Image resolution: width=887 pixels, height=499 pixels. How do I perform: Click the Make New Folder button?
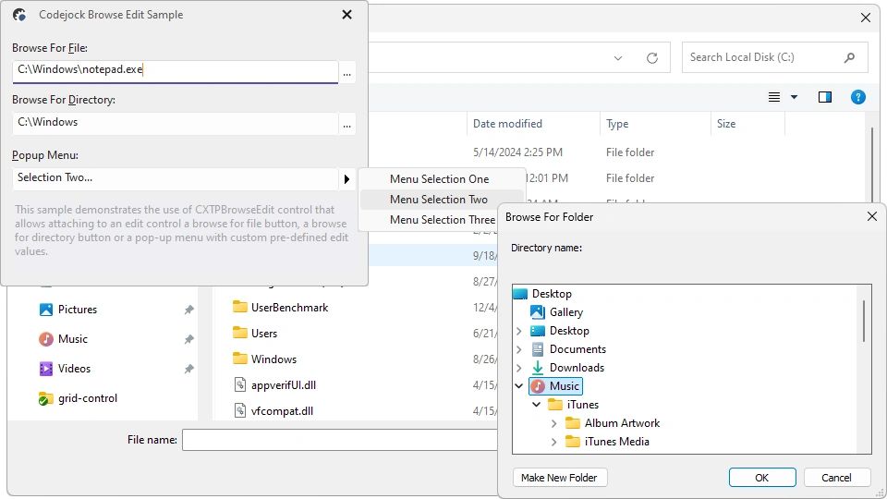tap(560, 478)
